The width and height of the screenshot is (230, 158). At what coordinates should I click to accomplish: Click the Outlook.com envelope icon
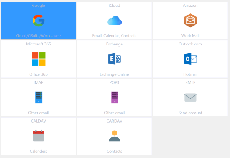(x=190, y=59)
